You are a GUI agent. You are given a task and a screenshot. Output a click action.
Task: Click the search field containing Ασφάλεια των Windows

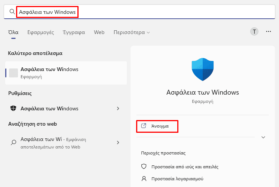coord(139,12)
